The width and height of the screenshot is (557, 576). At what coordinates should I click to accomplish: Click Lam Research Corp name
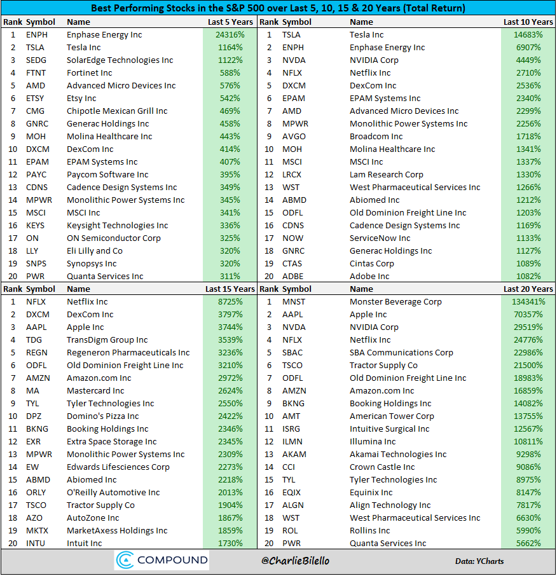[386, 175]
